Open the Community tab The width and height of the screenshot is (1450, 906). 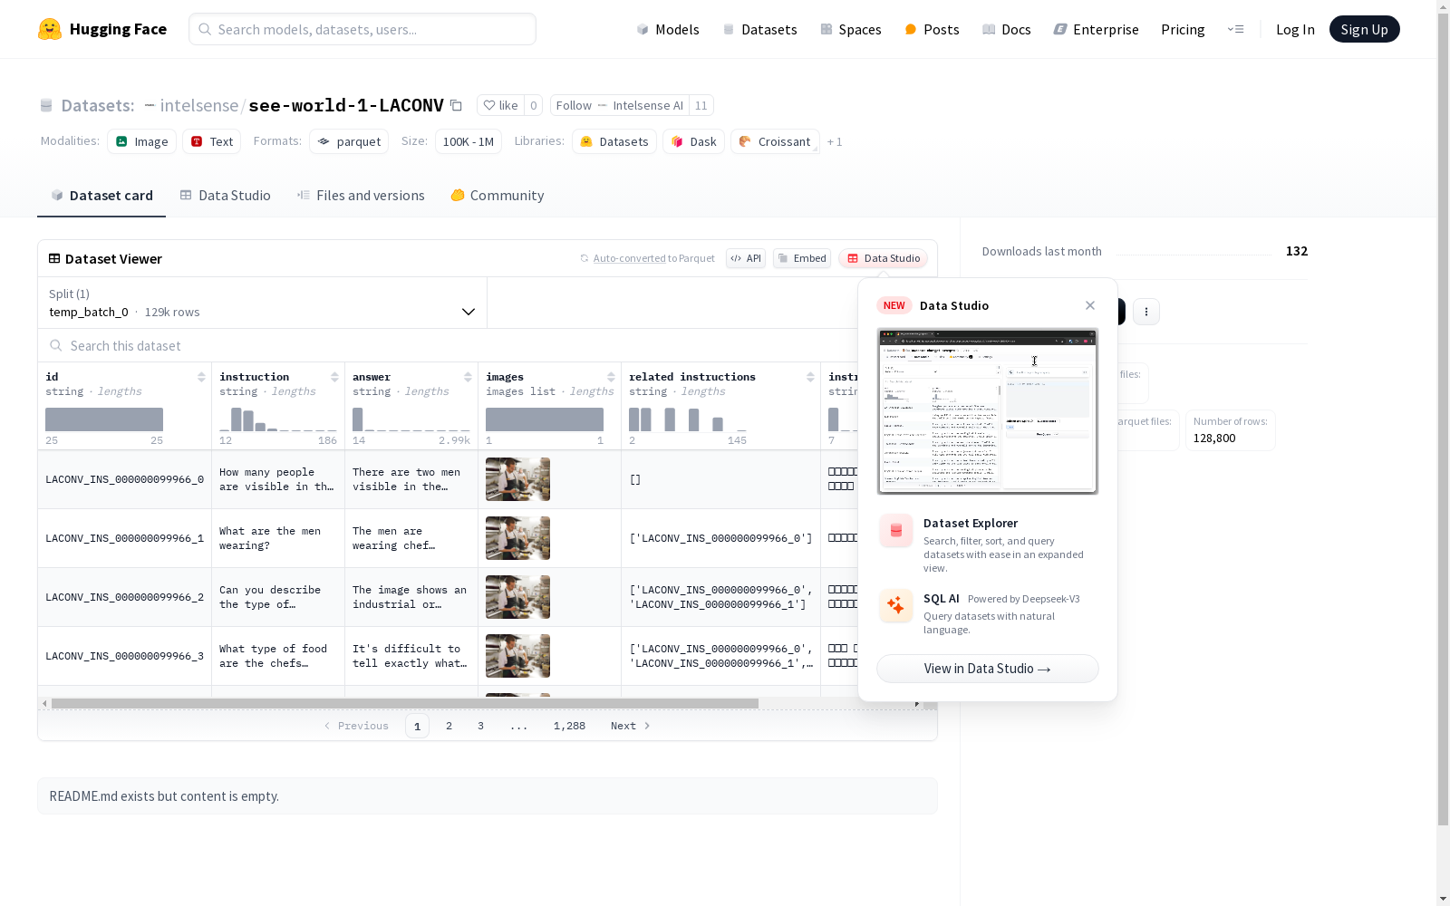coord(498,196)
